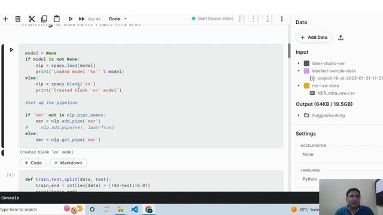Open File Explorer from taskbar
This screenshot has height=215, width=383.
[x=120, y=210]
